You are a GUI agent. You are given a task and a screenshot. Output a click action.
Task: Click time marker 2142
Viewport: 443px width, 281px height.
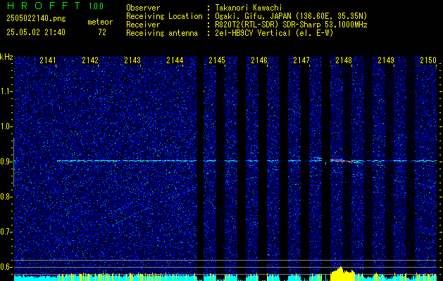coord(90,60)
